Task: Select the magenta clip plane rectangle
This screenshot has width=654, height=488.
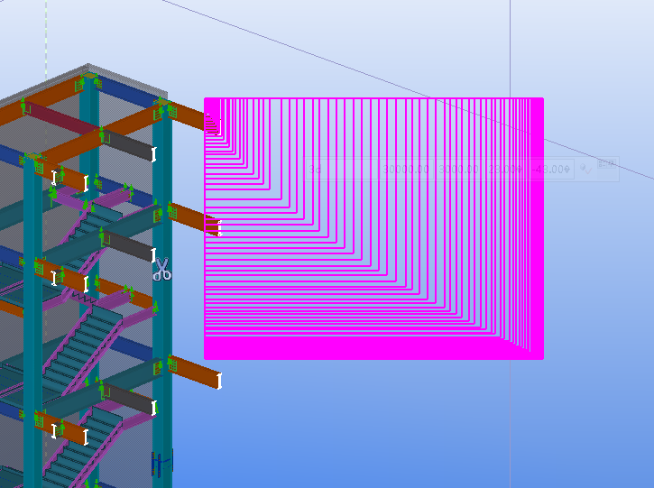Action: click(373, 228)
